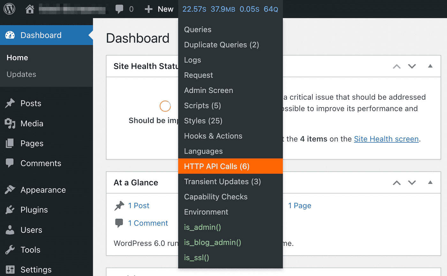Click the 64Q query count in the admin bar
The image size is (447, 276).
pos(271,9)
